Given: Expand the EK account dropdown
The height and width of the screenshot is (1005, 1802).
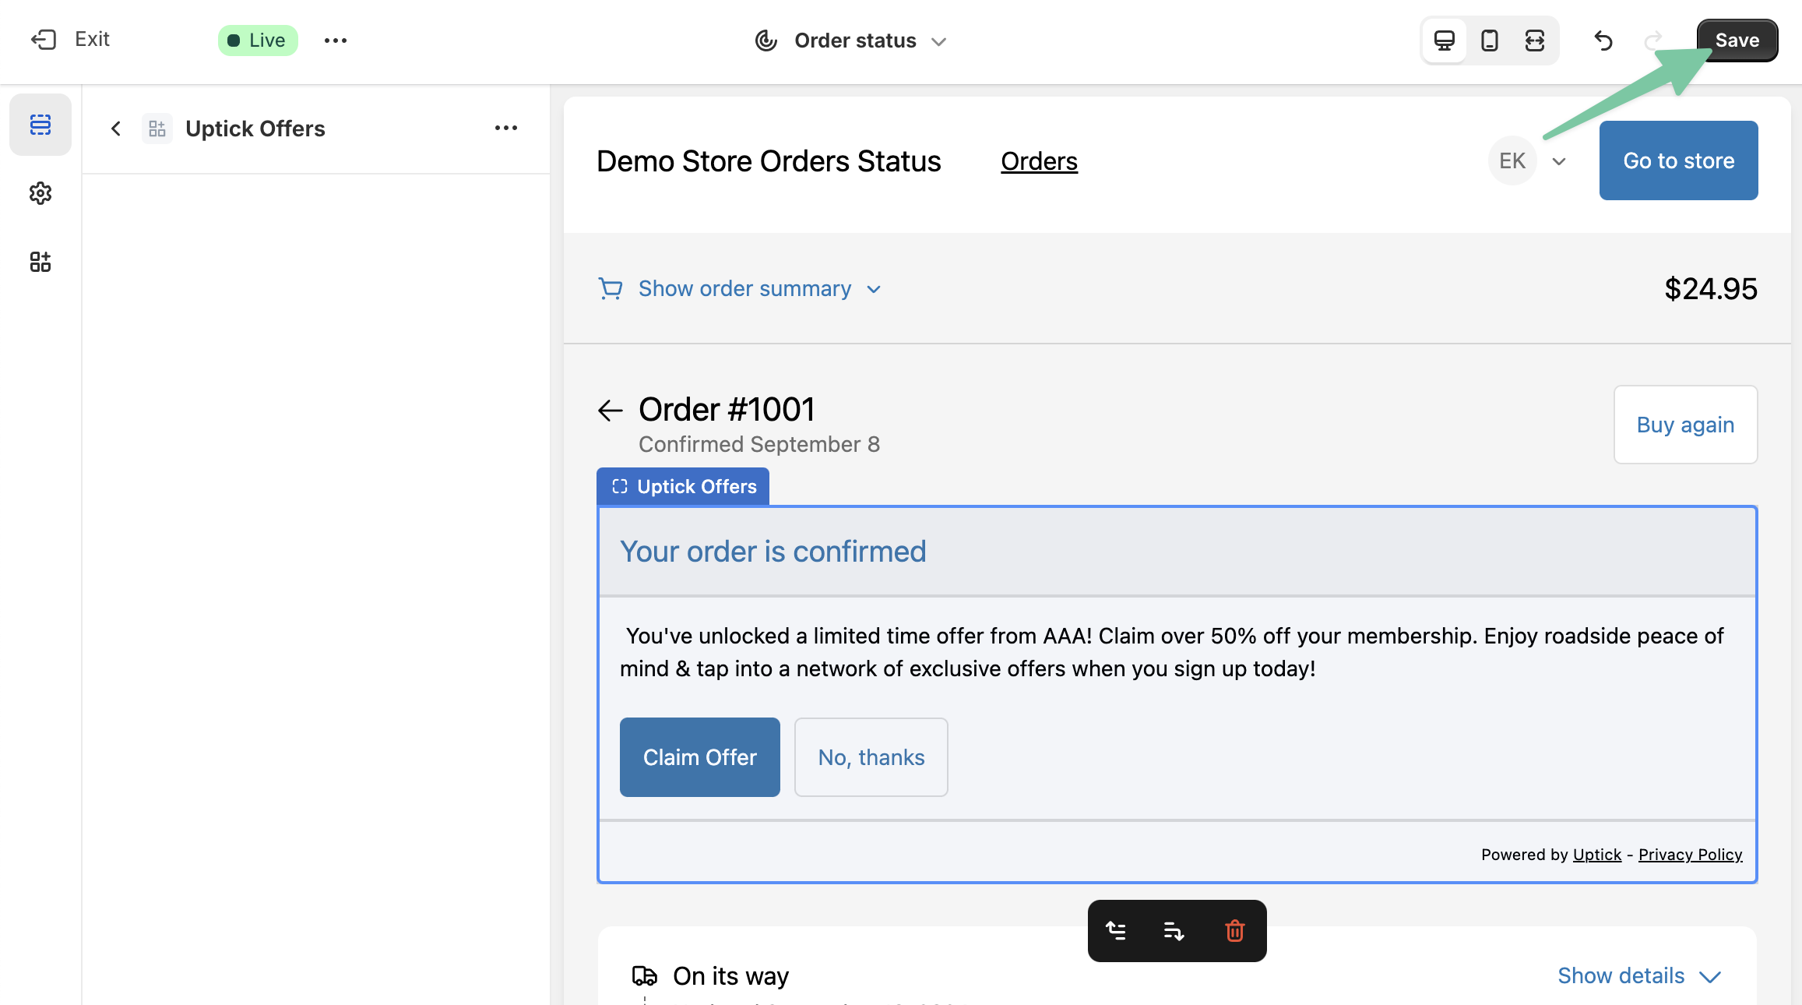Looking at the screenshot, I should (x=1559, y=161).
